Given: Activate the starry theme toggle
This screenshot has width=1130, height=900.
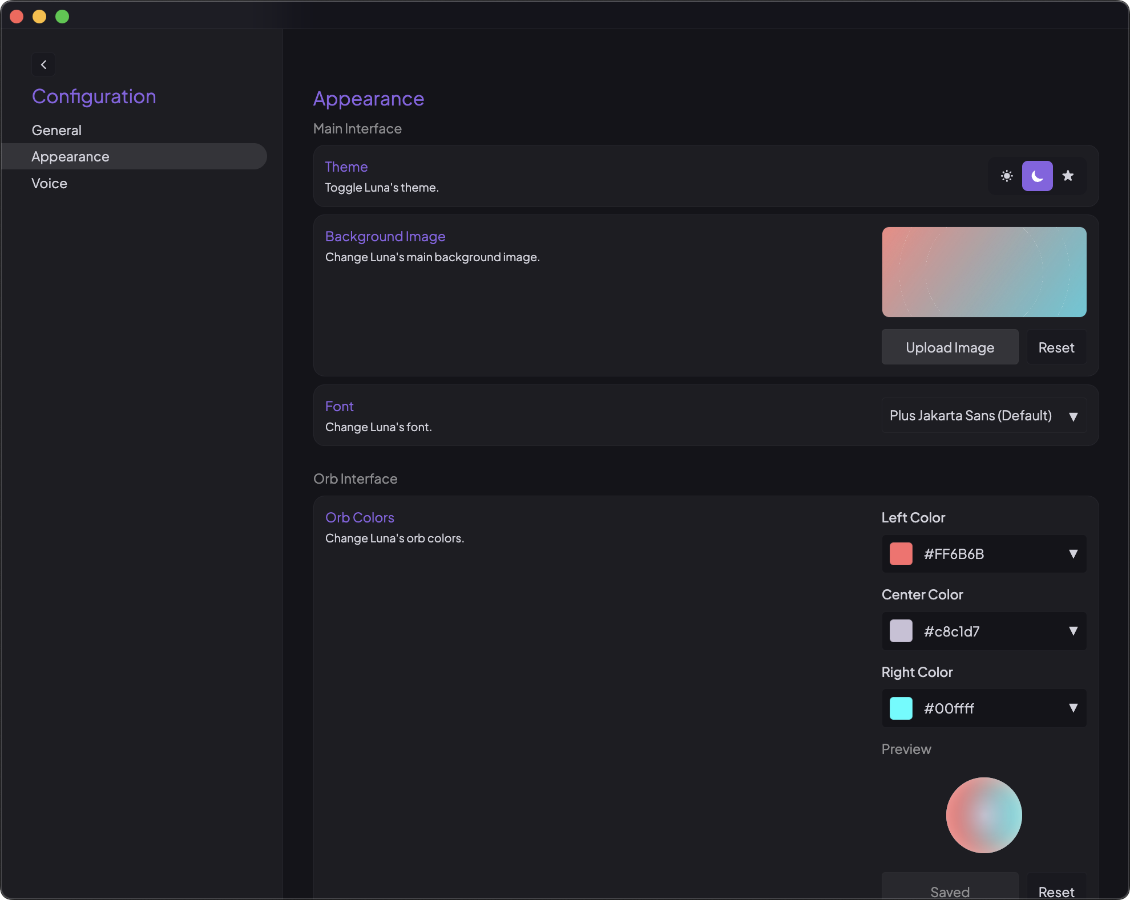Looking at the screenshot, I should 1068,176.
